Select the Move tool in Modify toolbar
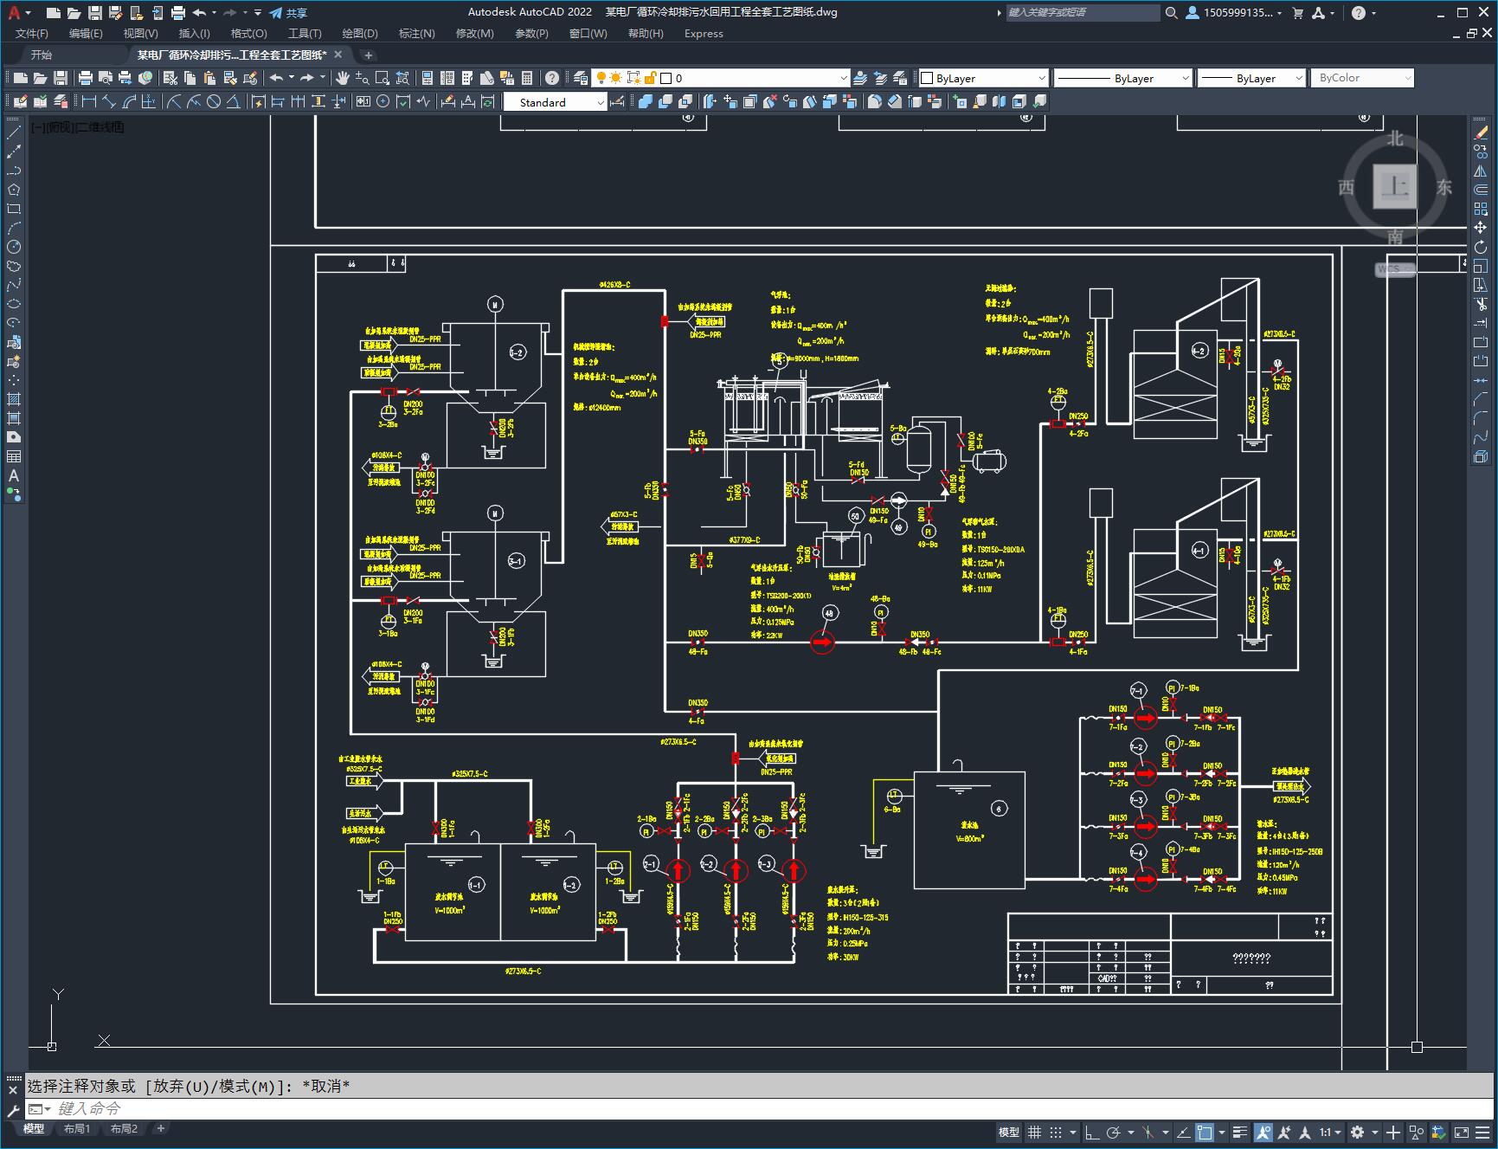Image resolution: width=1498 pixels, height=1149 pixels. coord(1481,228)
